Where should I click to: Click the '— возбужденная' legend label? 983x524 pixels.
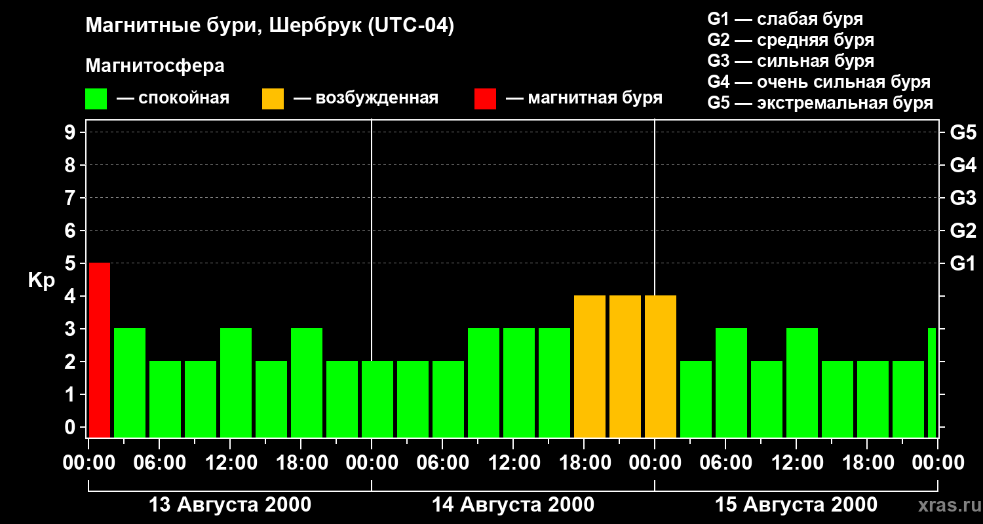pyautogui.click(x=366, y=98)
